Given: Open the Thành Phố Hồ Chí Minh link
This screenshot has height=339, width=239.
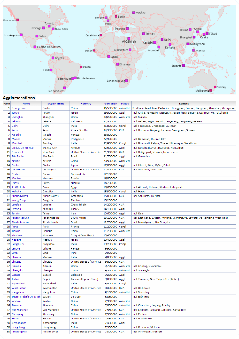Looking at the screenshot, I should [26, 297].
